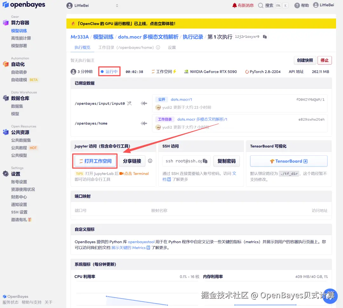Open 自动建模 BETA in the sidebar
Screen dimensions: 343x308
point(24,80)
